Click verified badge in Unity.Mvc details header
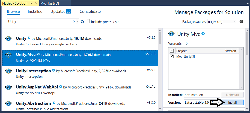This screenshot has height=113, width=250. click(x=203, y=34)
